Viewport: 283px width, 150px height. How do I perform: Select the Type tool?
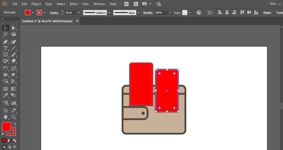(x=5, y=48)
